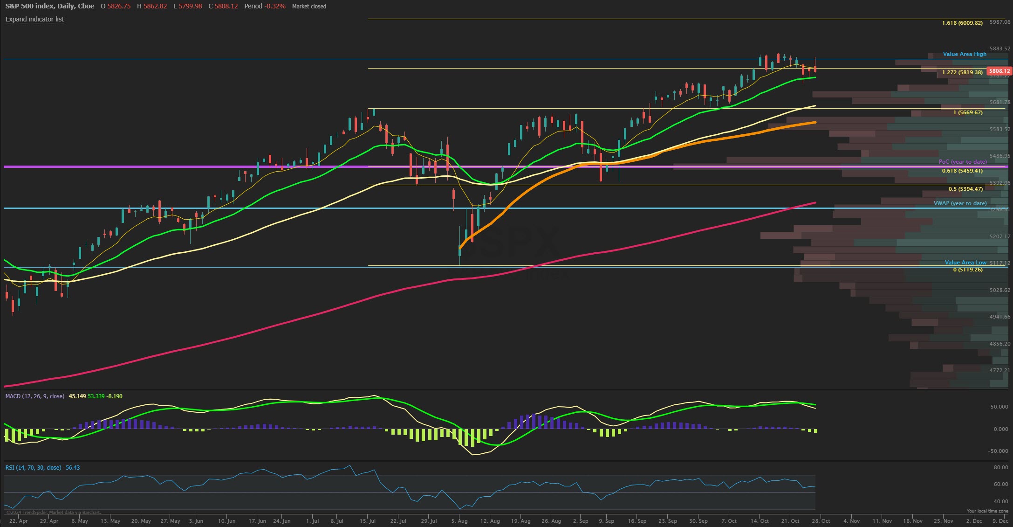Click the MACD axis 50.000 label
The width and height of the screenshot is (1013, 527).
[999, 407]
